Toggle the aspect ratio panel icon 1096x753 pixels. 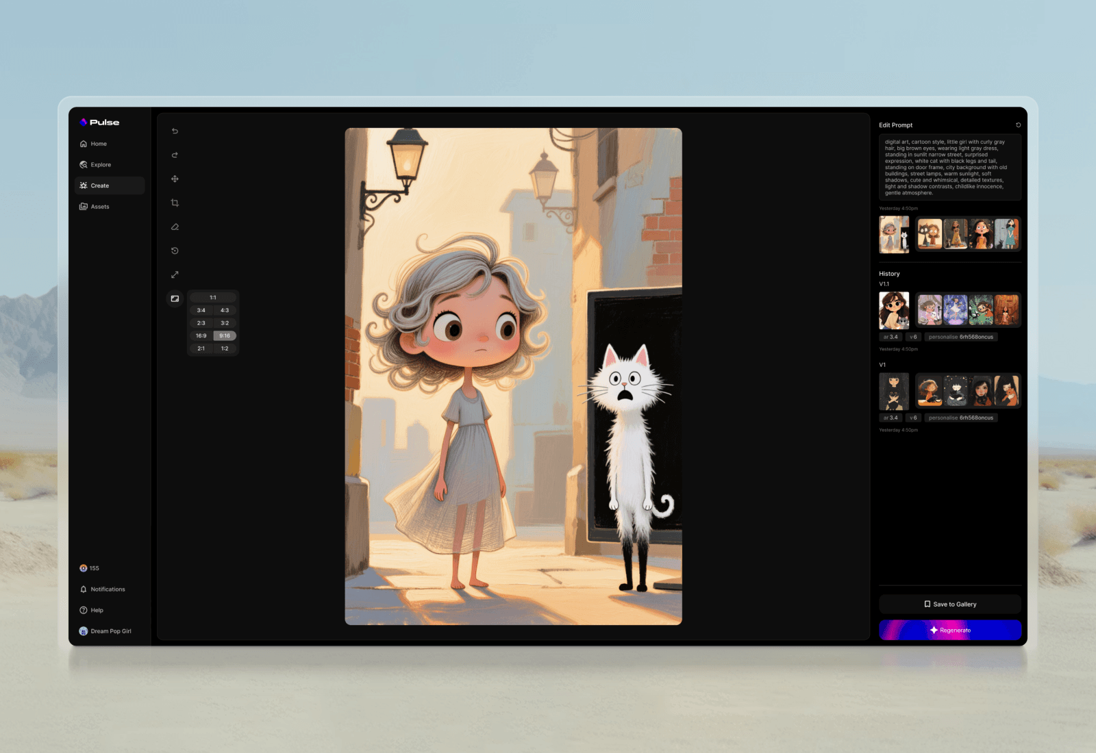point(175,298)
